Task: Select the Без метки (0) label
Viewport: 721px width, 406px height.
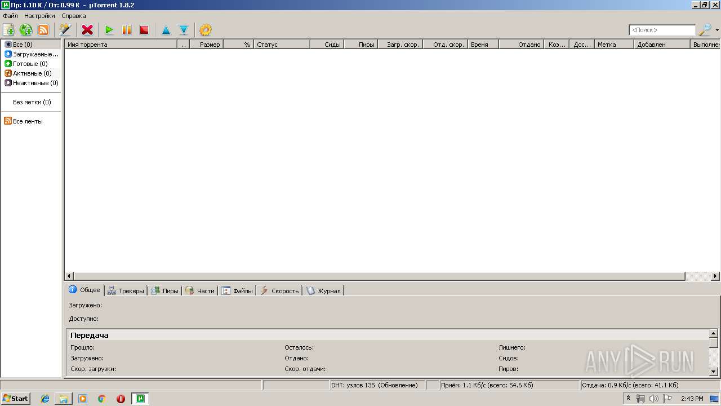Action: pos(30,102)
